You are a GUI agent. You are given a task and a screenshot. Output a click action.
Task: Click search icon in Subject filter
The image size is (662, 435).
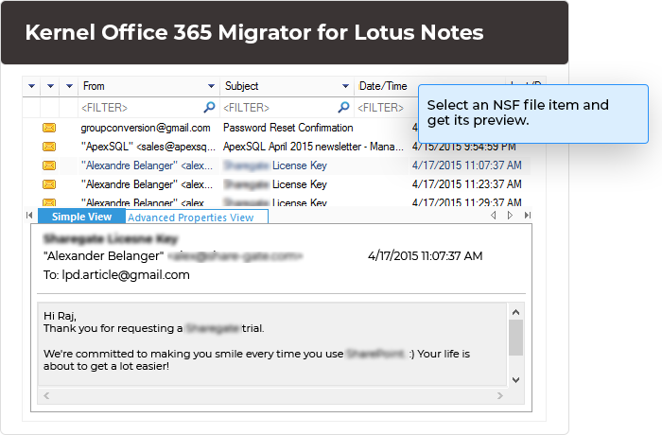[x=343, y=107]
